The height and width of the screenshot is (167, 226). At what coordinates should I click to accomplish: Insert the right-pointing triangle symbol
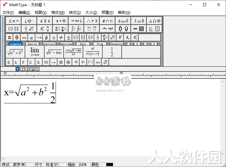pyautogui.click(x=83, y=62)
